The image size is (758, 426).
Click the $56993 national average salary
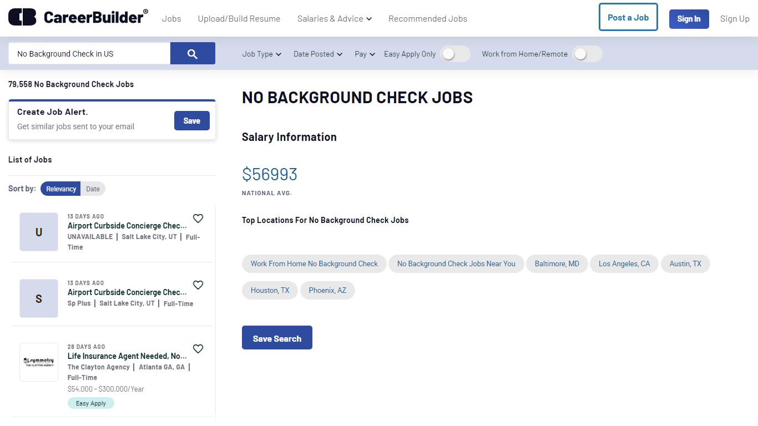click(x=270, y=174)
